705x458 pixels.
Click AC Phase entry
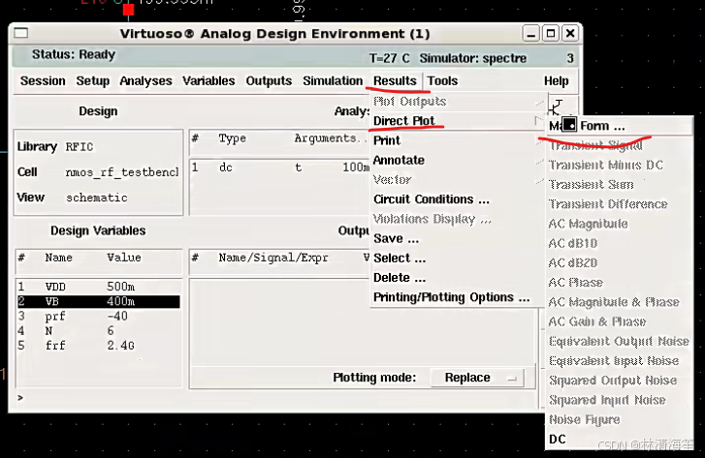click(x=620, y=283)
